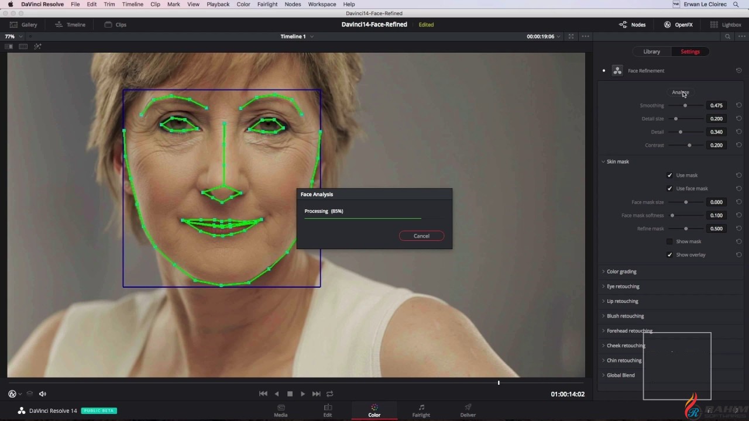Screen dimensions: 749x421
Task: Expand the Eye retouching section
Action: 623,287
